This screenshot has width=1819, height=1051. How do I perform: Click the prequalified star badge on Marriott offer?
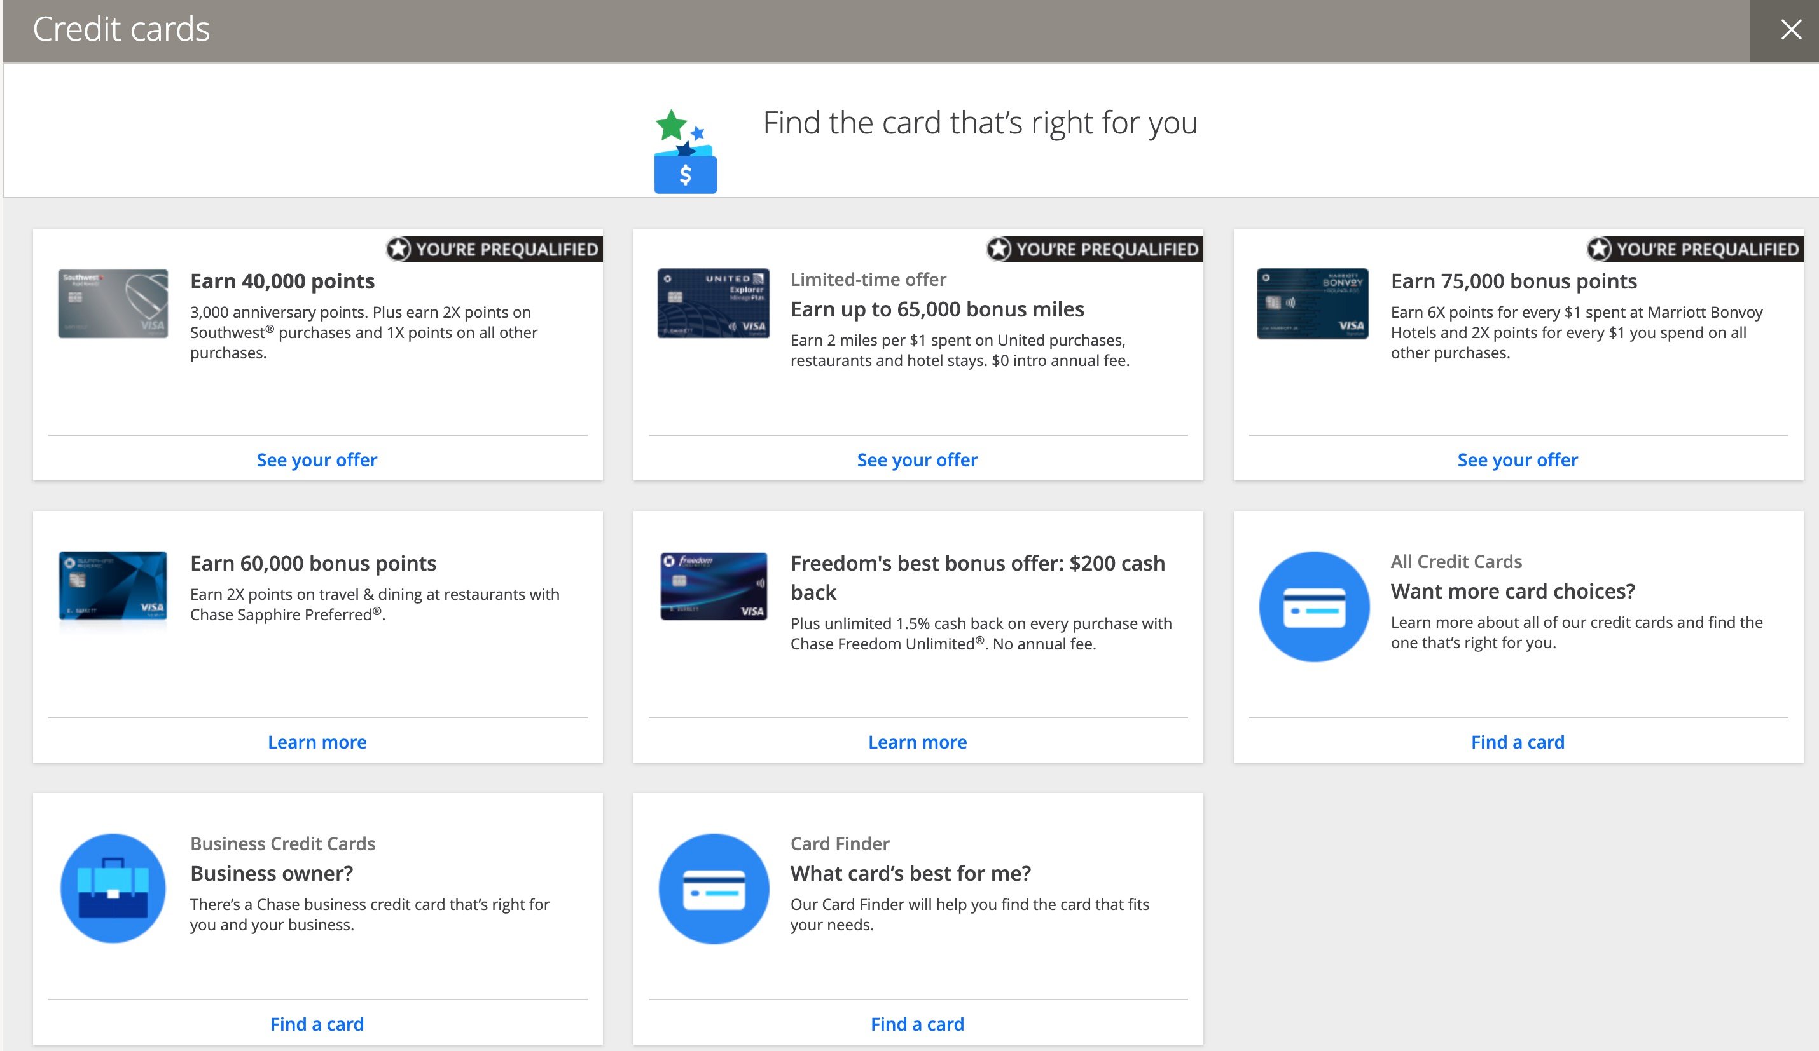(1694, 249)
